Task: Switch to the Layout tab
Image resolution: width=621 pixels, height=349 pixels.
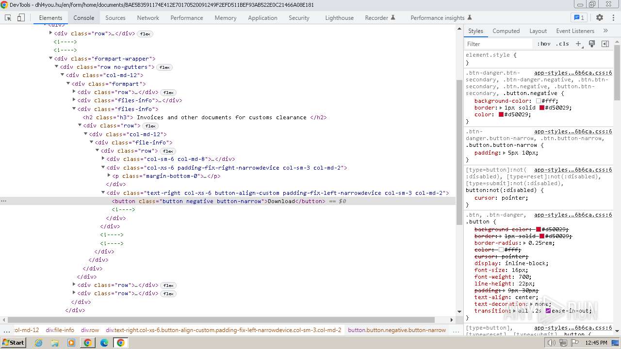Action: pos(538,31)
